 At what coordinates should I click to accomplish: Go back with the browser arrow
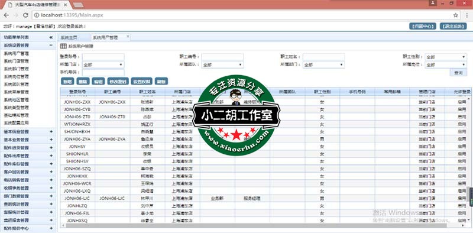(x=7, y=15)
